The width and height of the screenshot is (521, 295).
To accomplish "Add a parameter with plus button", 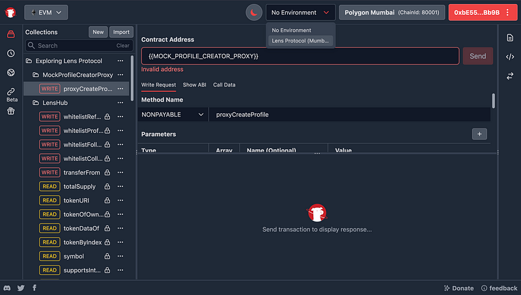I will pos(479,133).
